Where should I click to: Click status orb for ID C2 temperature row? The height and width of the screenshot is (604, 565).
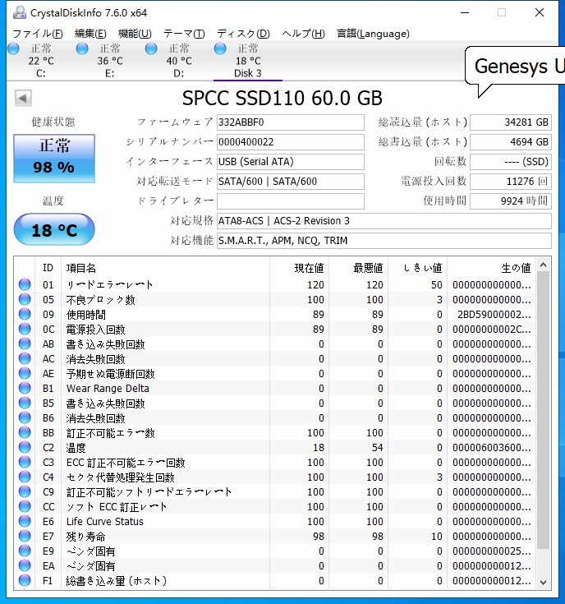[x=25, y=447]
